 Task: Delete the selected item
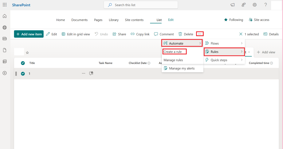point(186,34)
